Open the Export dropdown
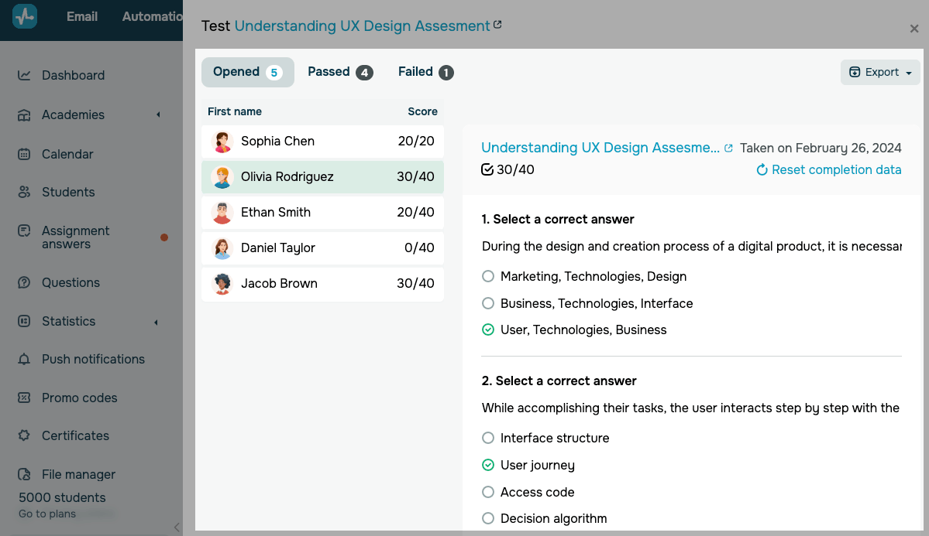Viewport: 929px width, 536px height. [x=880, y=72]
